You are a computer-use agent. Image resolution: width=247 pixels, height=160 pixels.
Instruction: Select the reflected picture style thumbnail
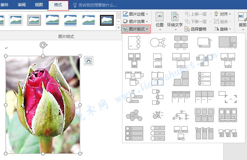point(70,20)
